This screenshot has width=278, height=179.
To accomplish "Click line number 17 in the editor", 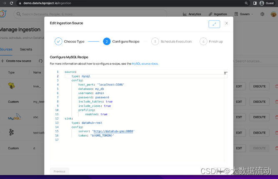I will coord(57,140).
